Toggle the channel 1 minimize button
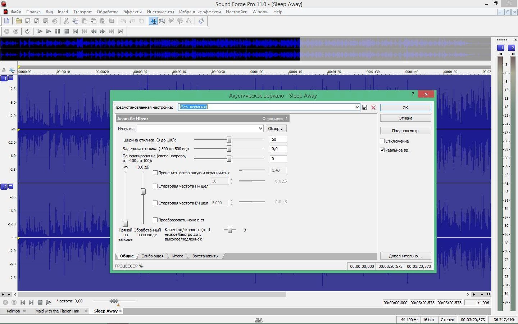This screenshot has height=324, width=518. (11, 78)
